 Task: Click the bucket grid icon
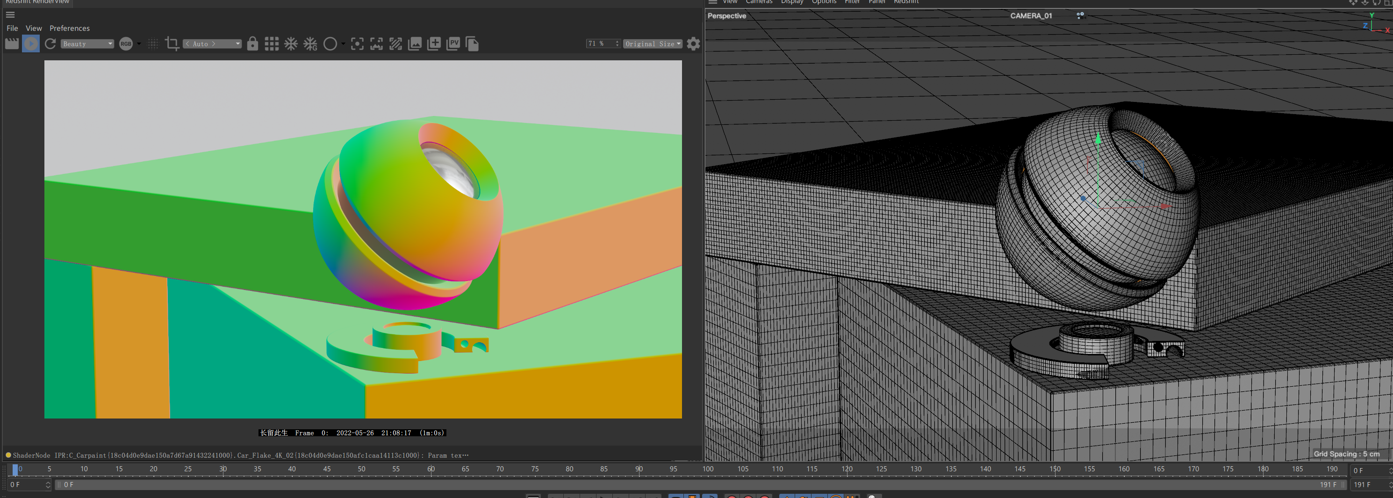point(272,44)
